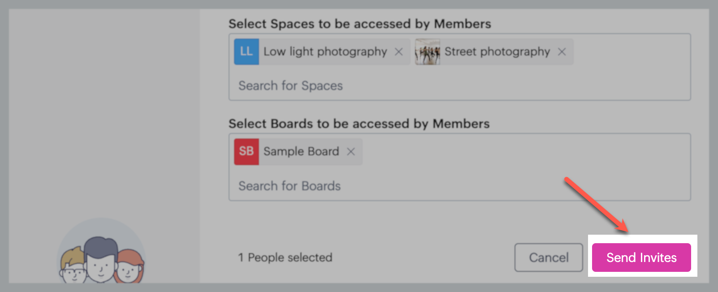This screenshot has height=292, width=718.
Task: Click the pink Send Invites button
Action: pyautogui.click(x=641, y=258)
